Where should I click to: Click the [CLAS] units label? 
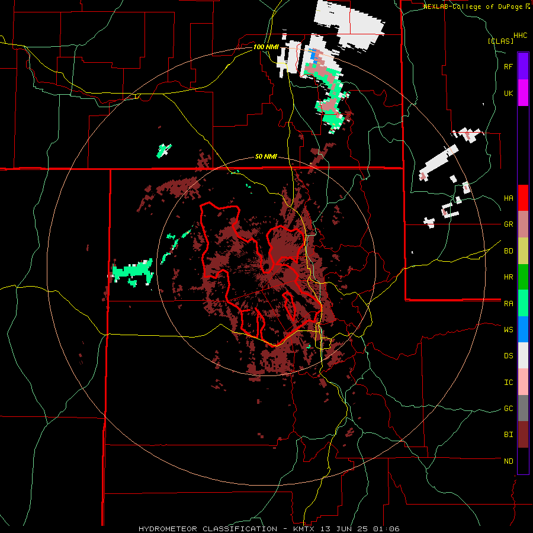tap(500, 41)
